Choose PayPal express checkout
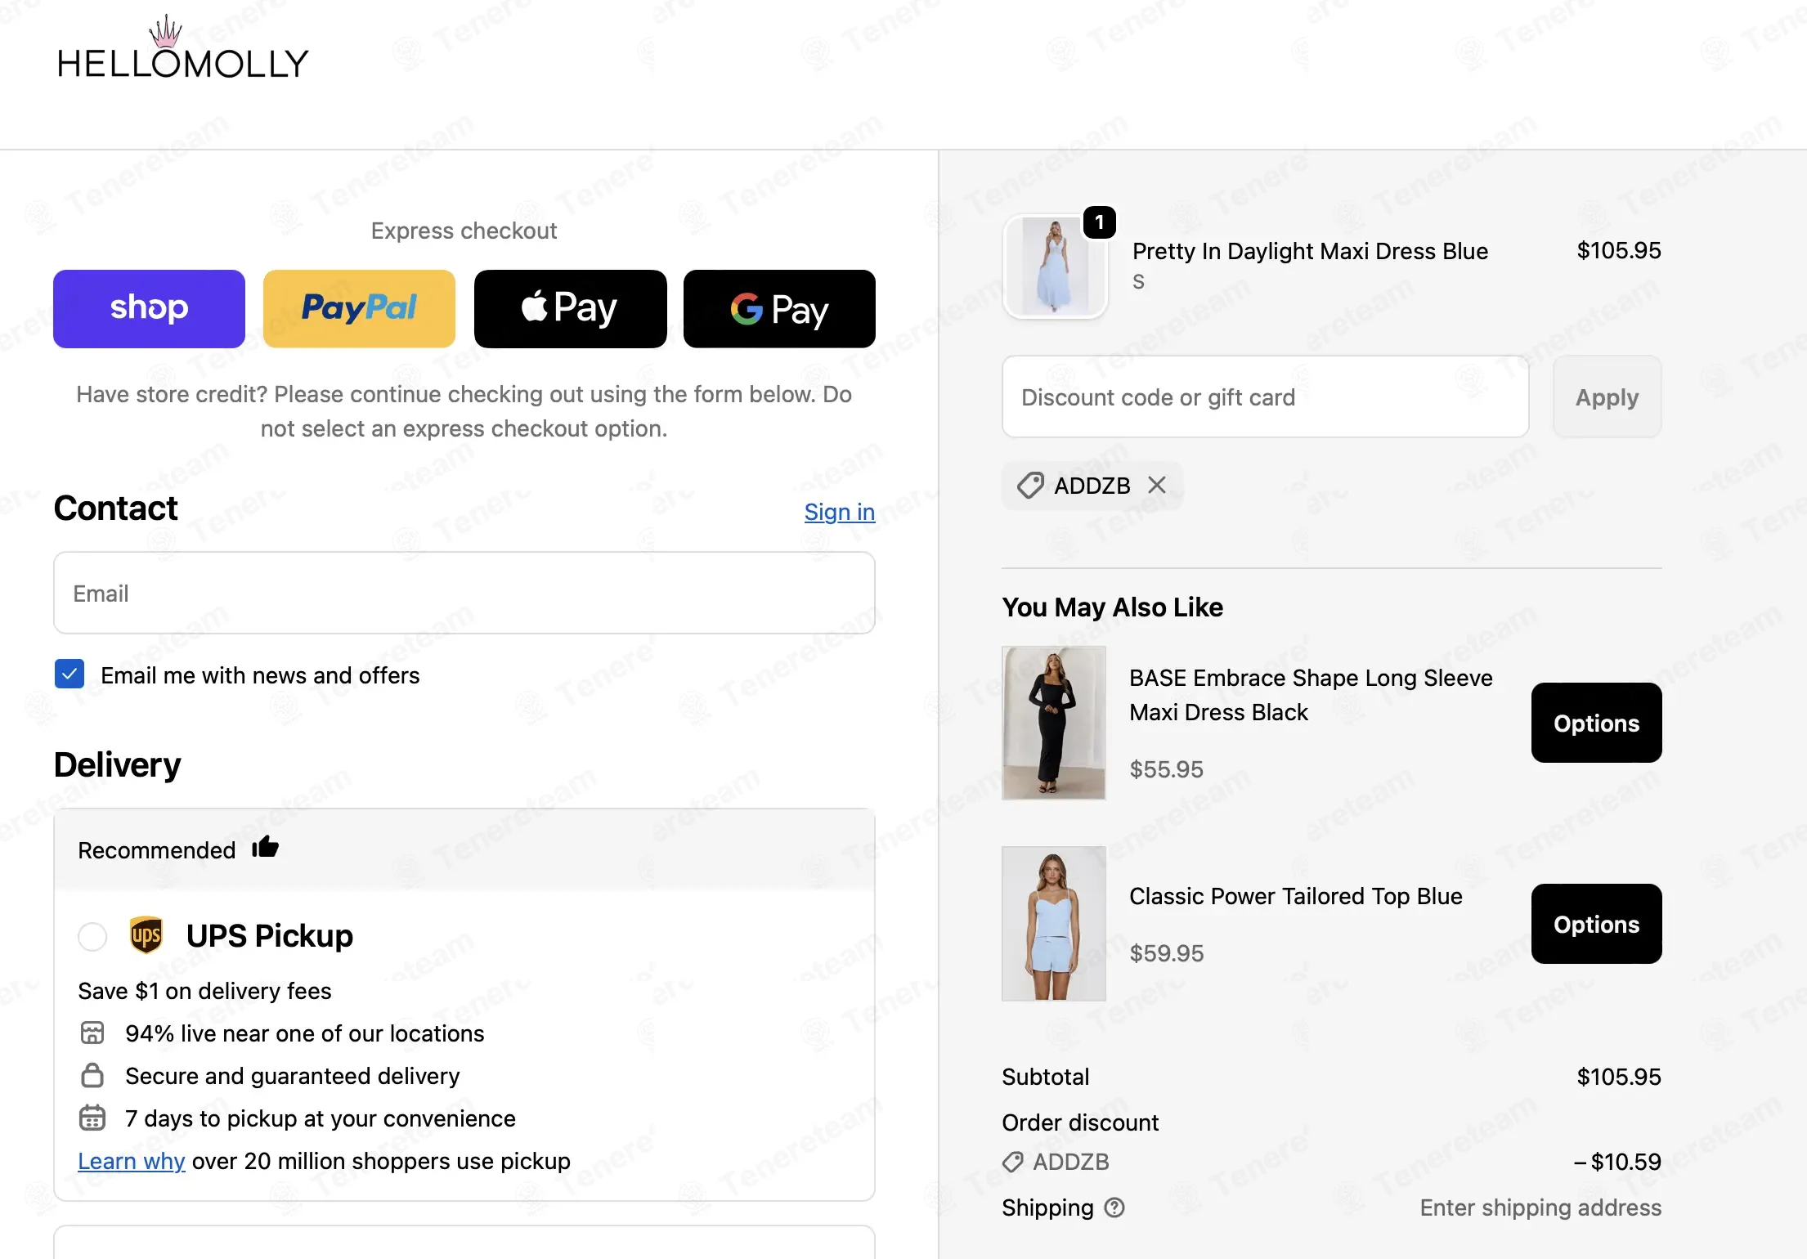This screenshot has height=1259, width=1807. pos(359,309)
